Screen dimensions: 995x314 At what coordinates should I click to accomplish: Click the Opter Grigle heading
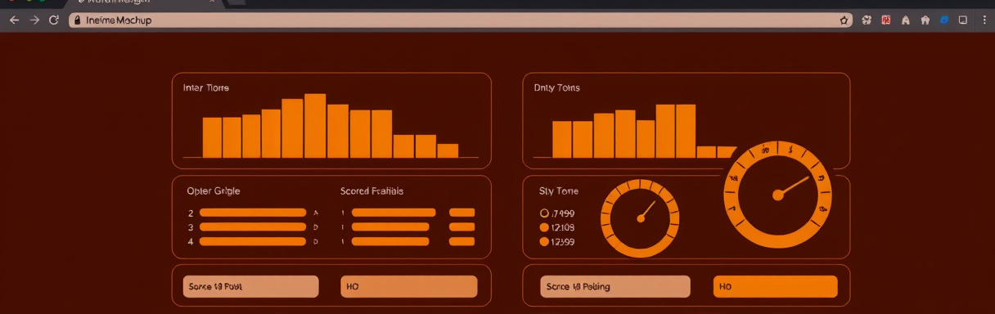(x=214, y=191)
